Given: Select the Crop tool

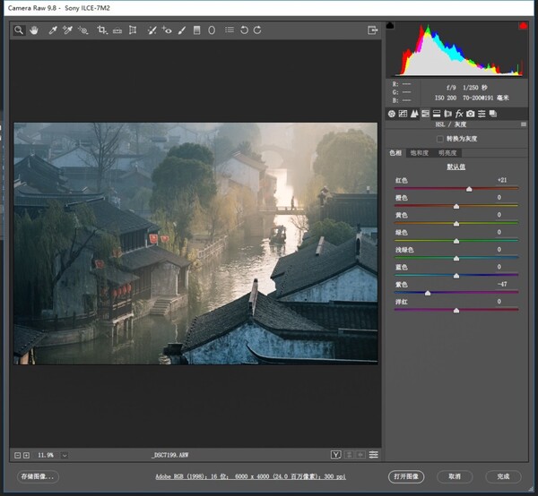Looking at the screenshot, I should pyautogui.click(x=102, y=30).
